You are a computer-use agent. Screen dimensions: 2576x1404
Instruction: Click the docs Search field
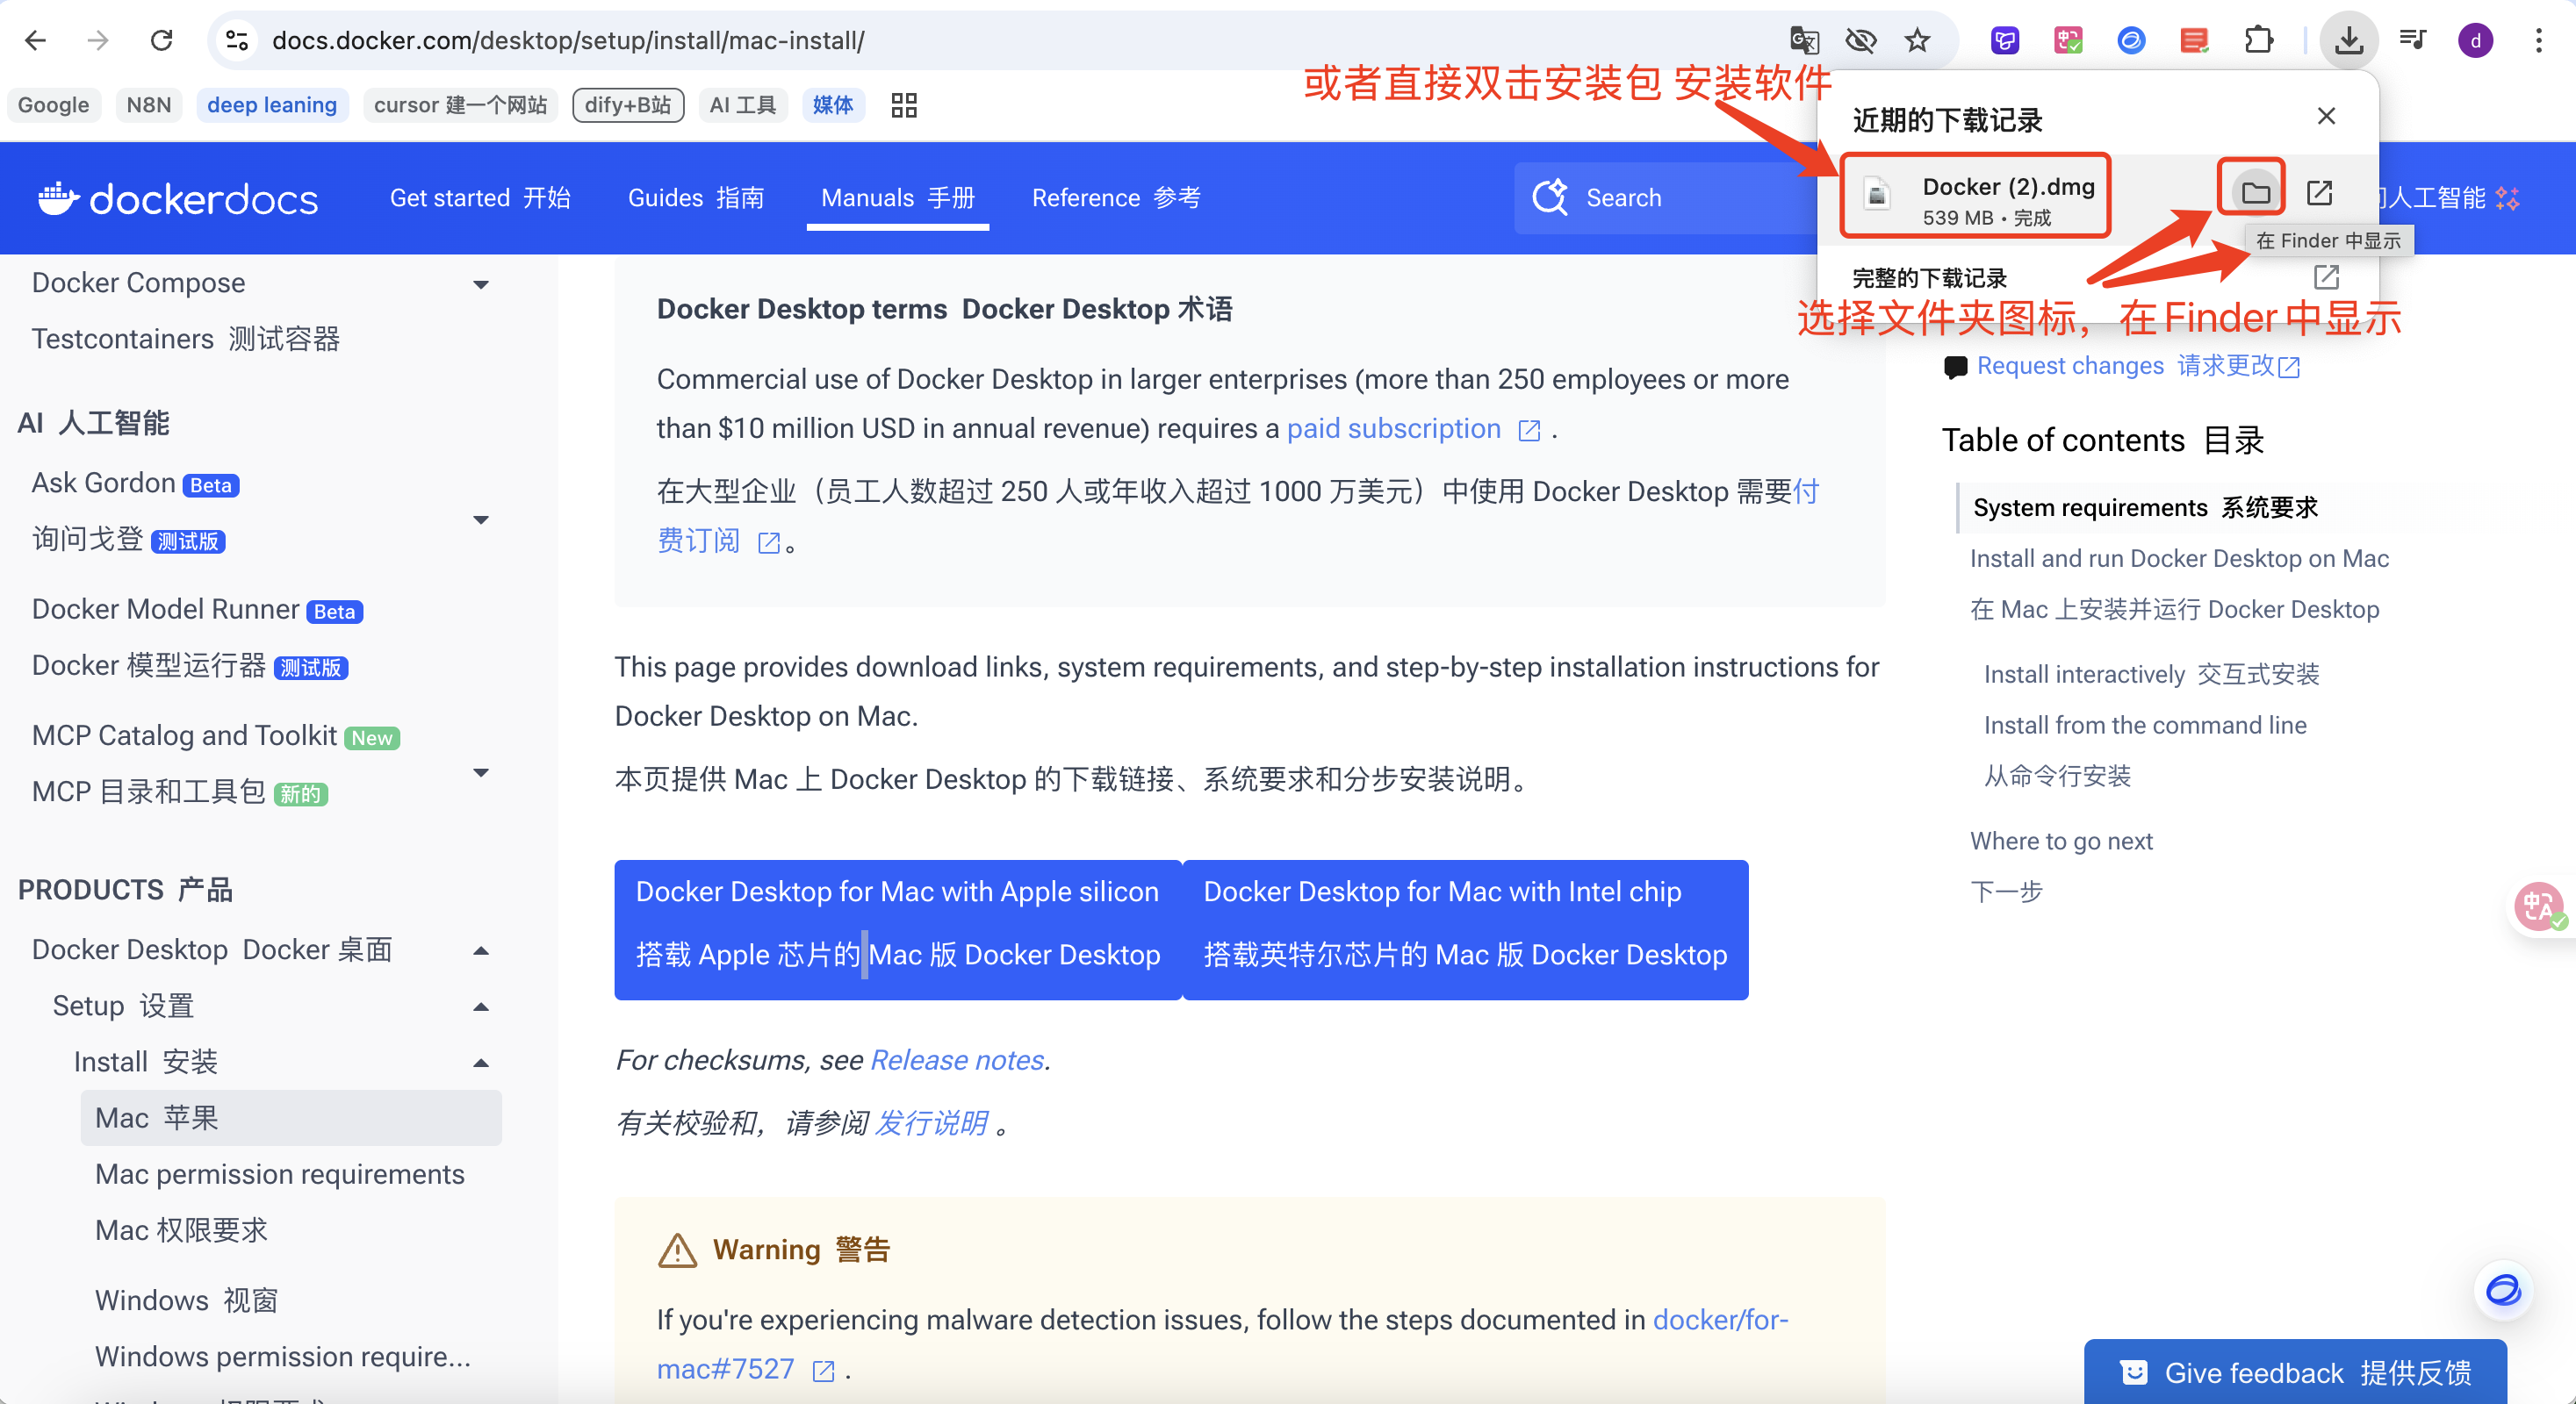(x=1666, y=197)
